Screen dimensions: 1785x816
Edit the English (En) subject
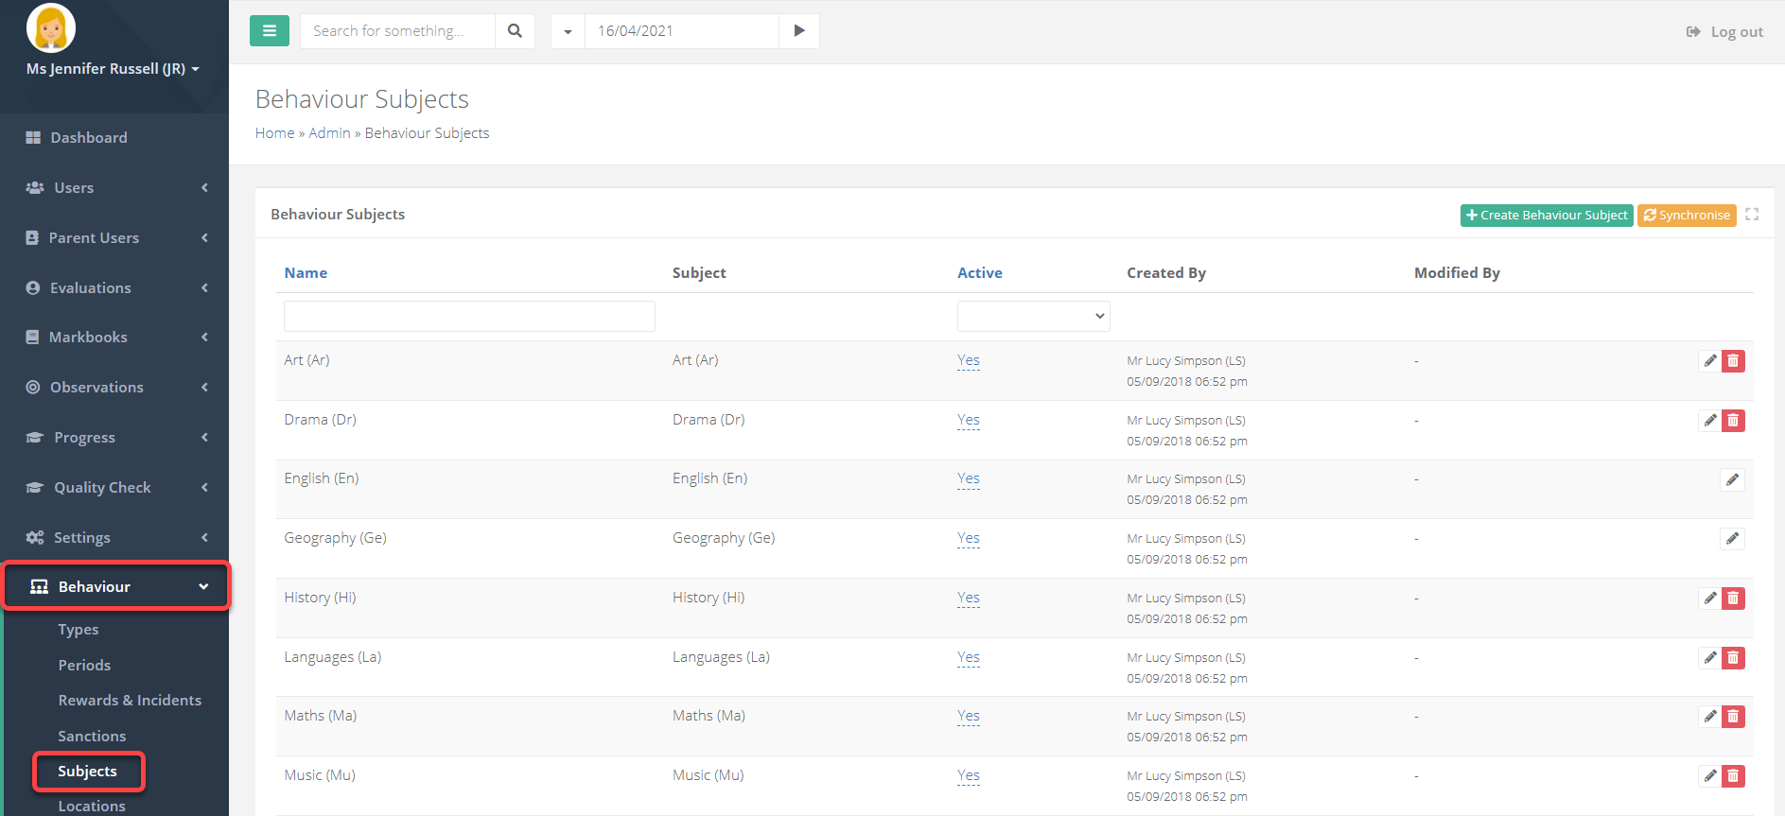[x=1732, y=480]
